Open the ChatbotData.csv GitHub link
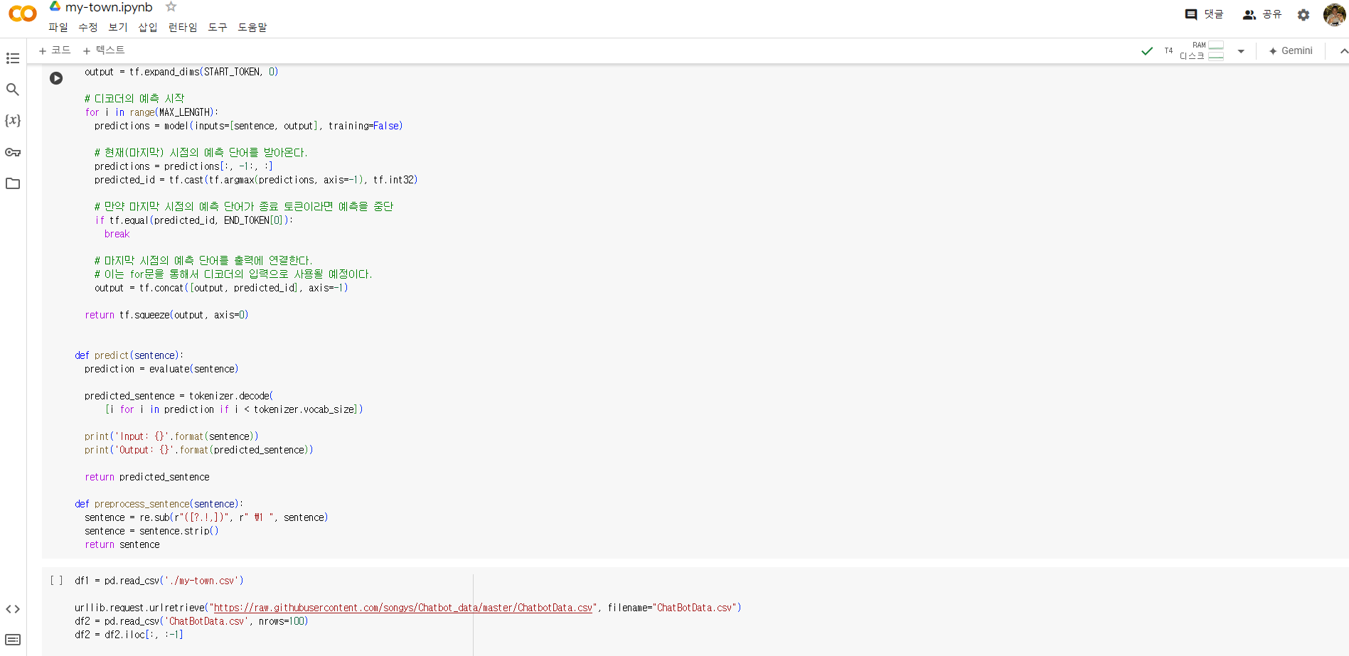The height and width of the screenshot is (656, 1349). (402, 608)
